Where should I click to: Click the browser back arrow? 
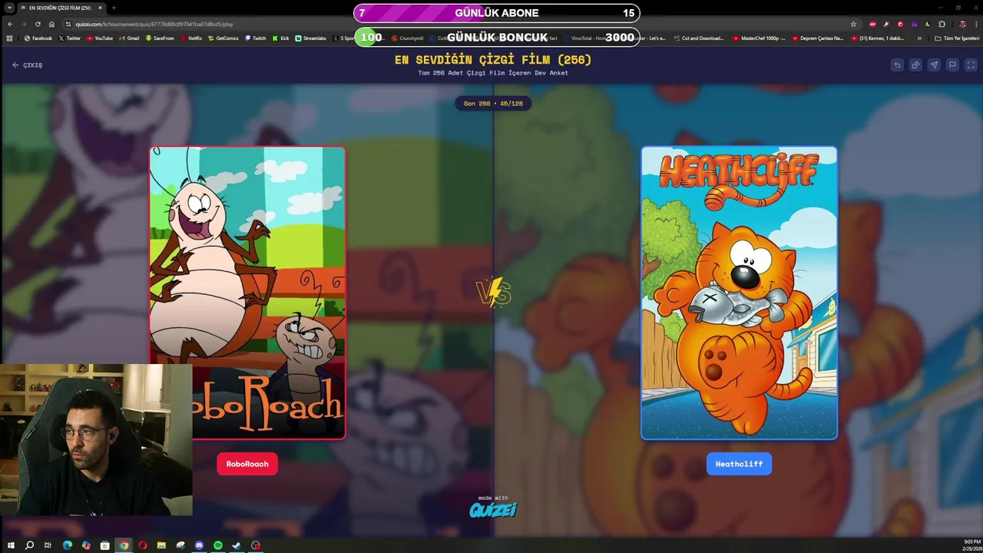(x=10, y=24)
